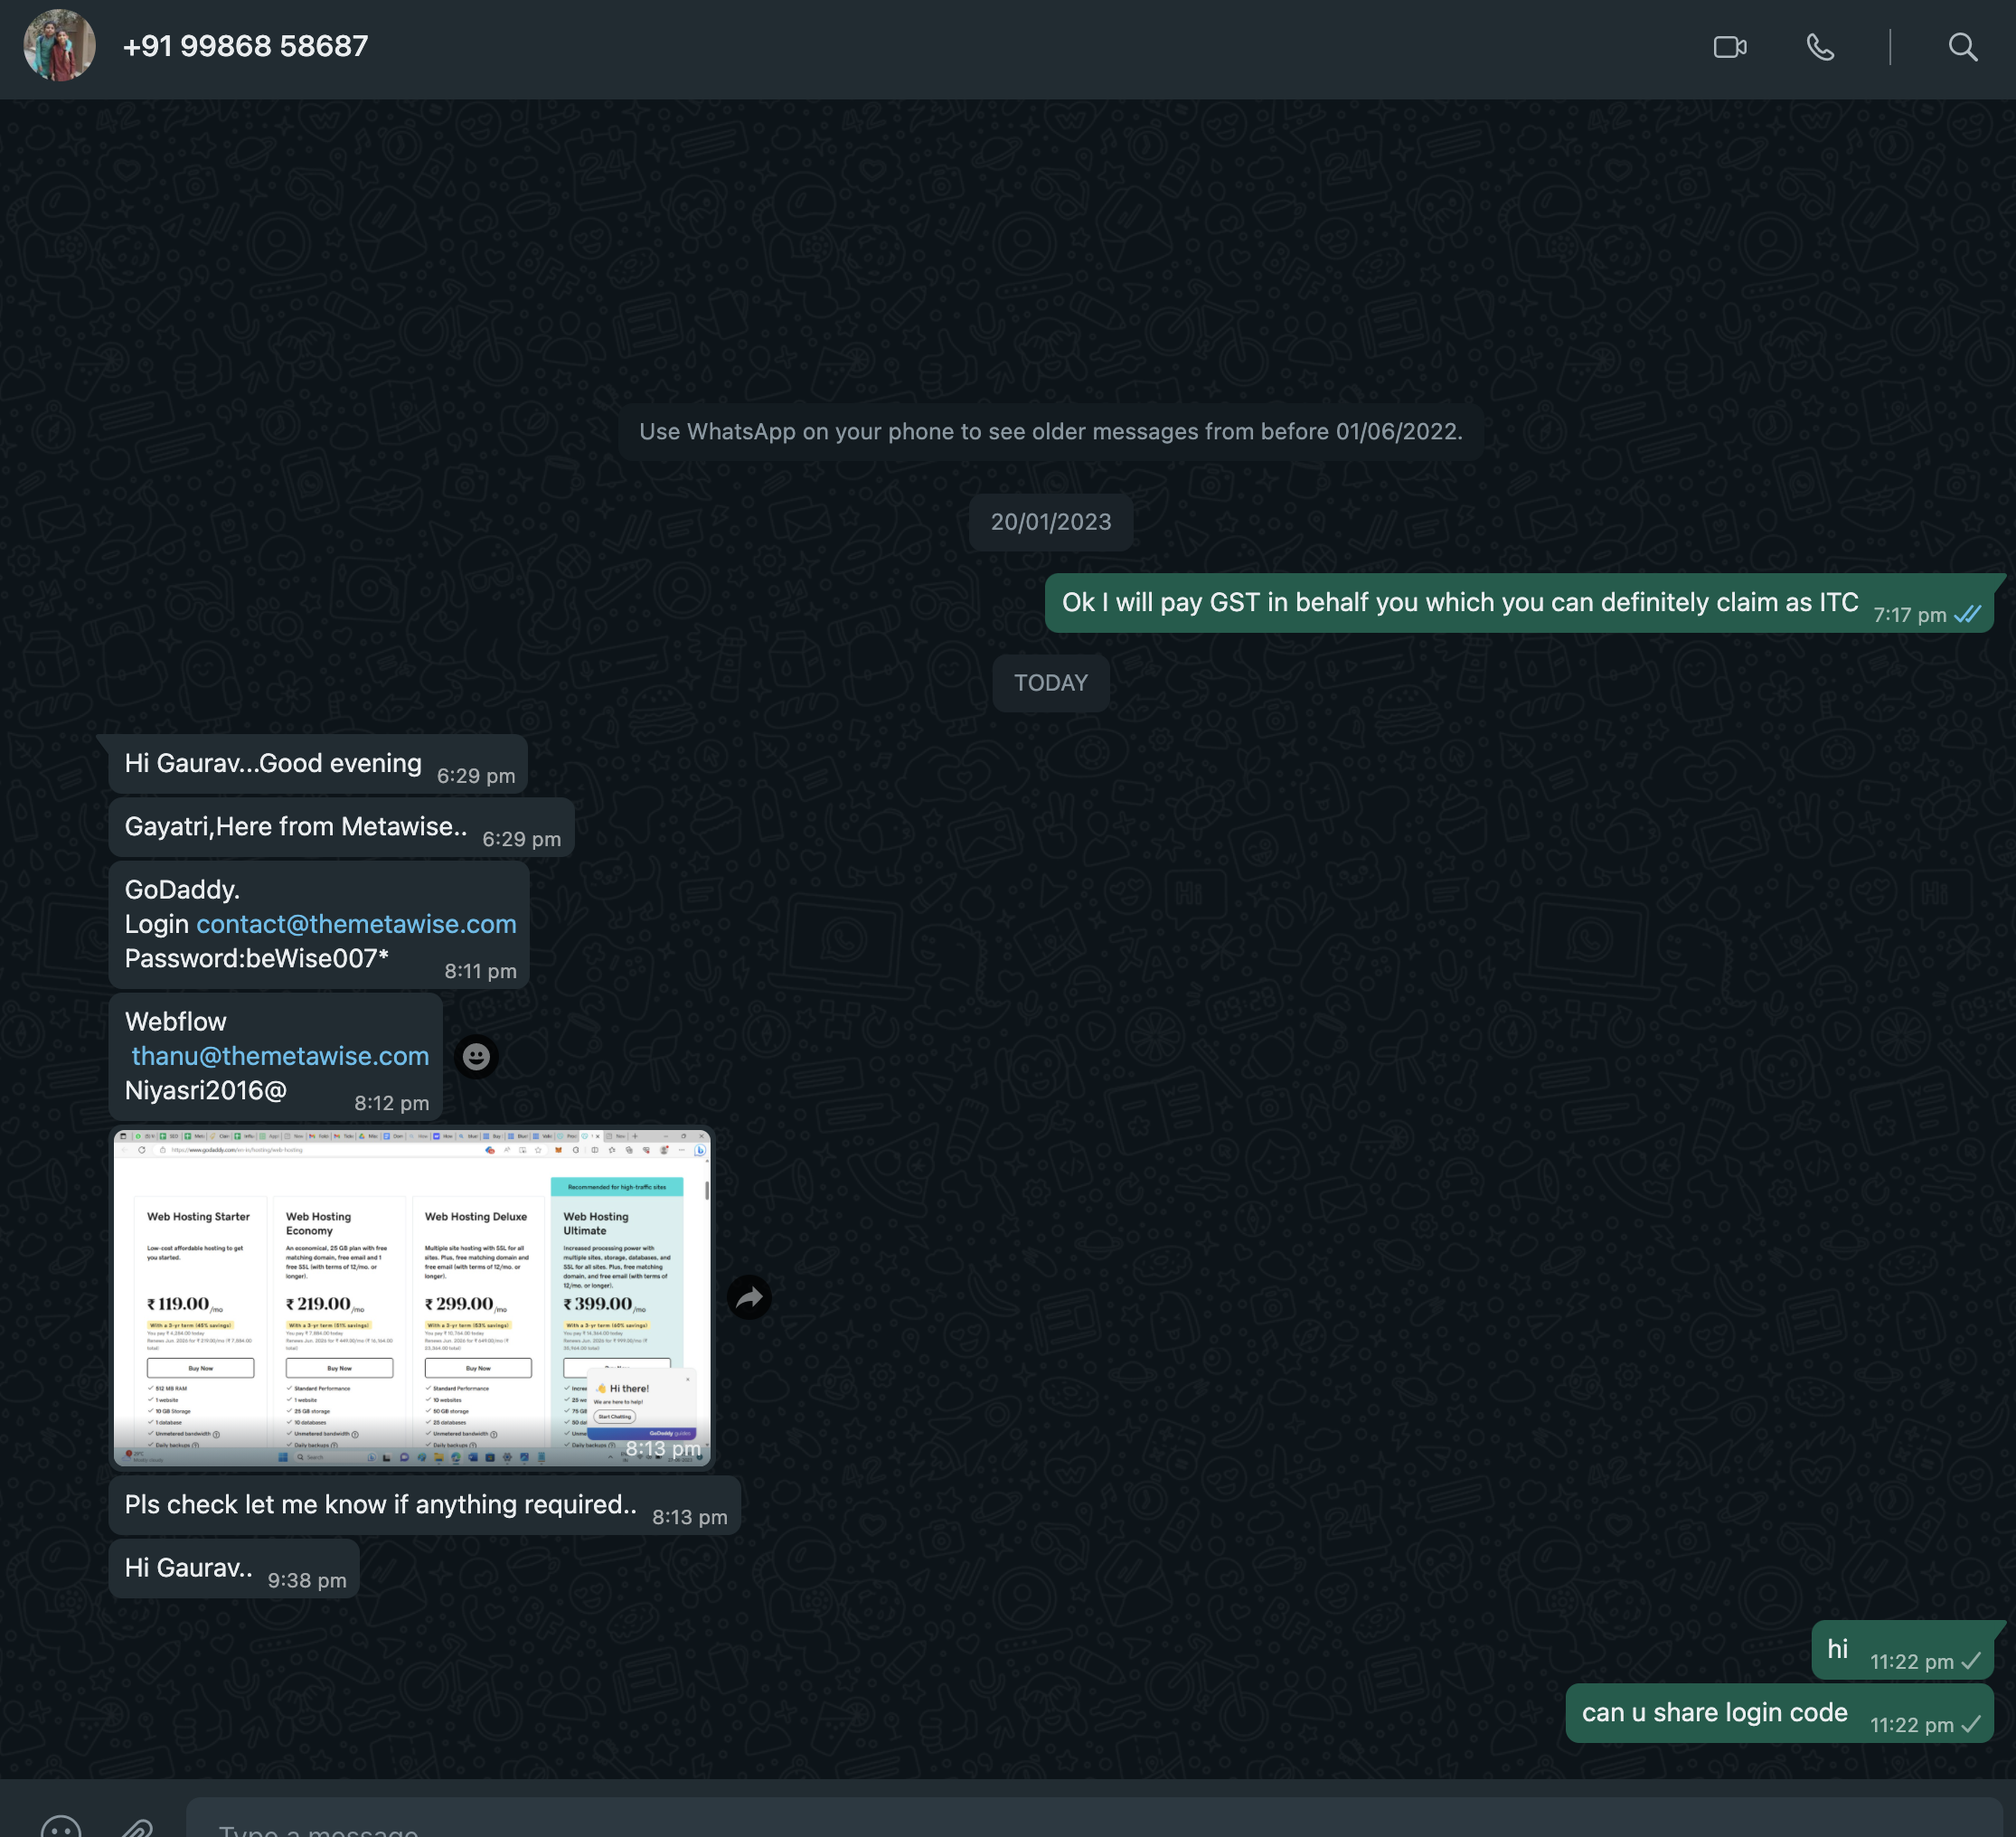Screen dimensions: 2016x1837
Task: Open the web hosting pricing image
Action: coord(412,1297)
